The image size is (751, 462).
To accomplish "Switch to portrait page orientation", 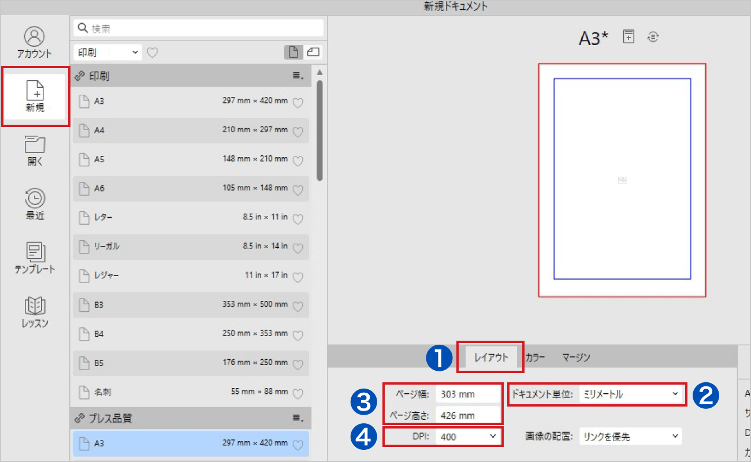I will 293,52.
